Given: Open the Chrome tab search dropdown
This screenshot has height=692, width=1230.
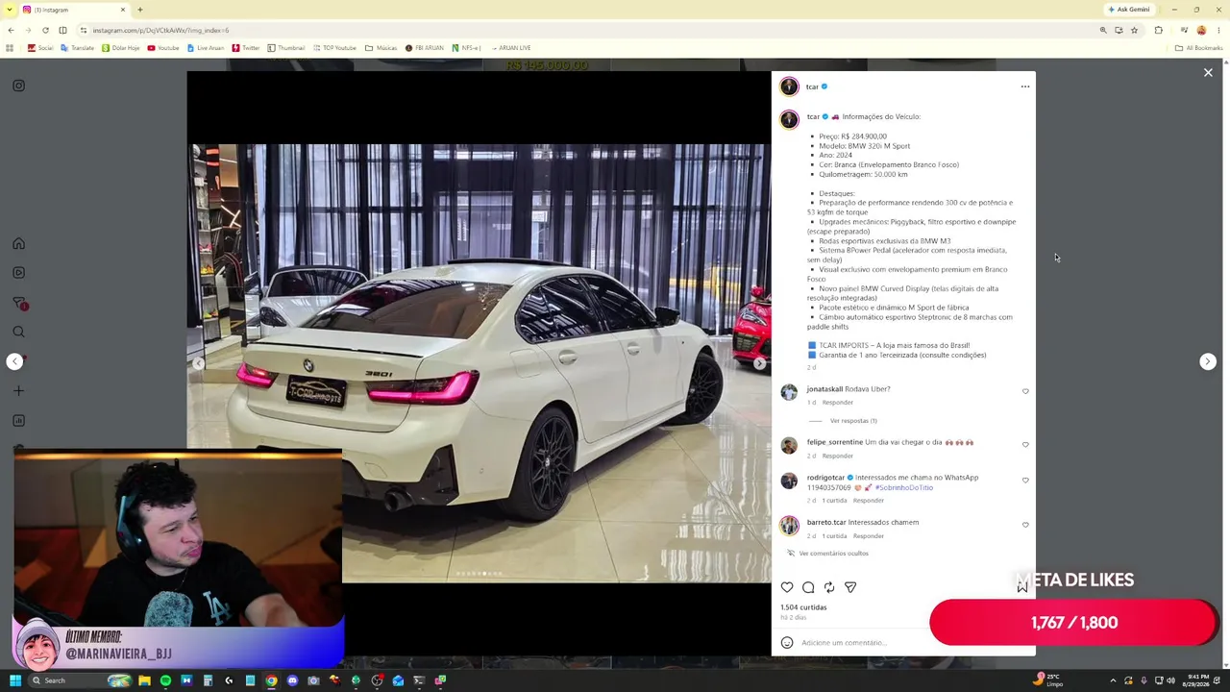Looking at the screenshot, I should 10,10.
